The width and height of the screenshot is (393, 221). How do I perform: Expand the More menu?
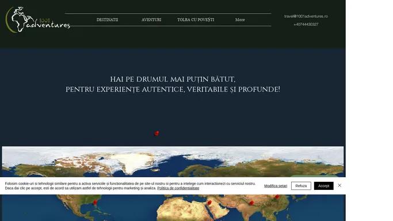click(240, 20)
